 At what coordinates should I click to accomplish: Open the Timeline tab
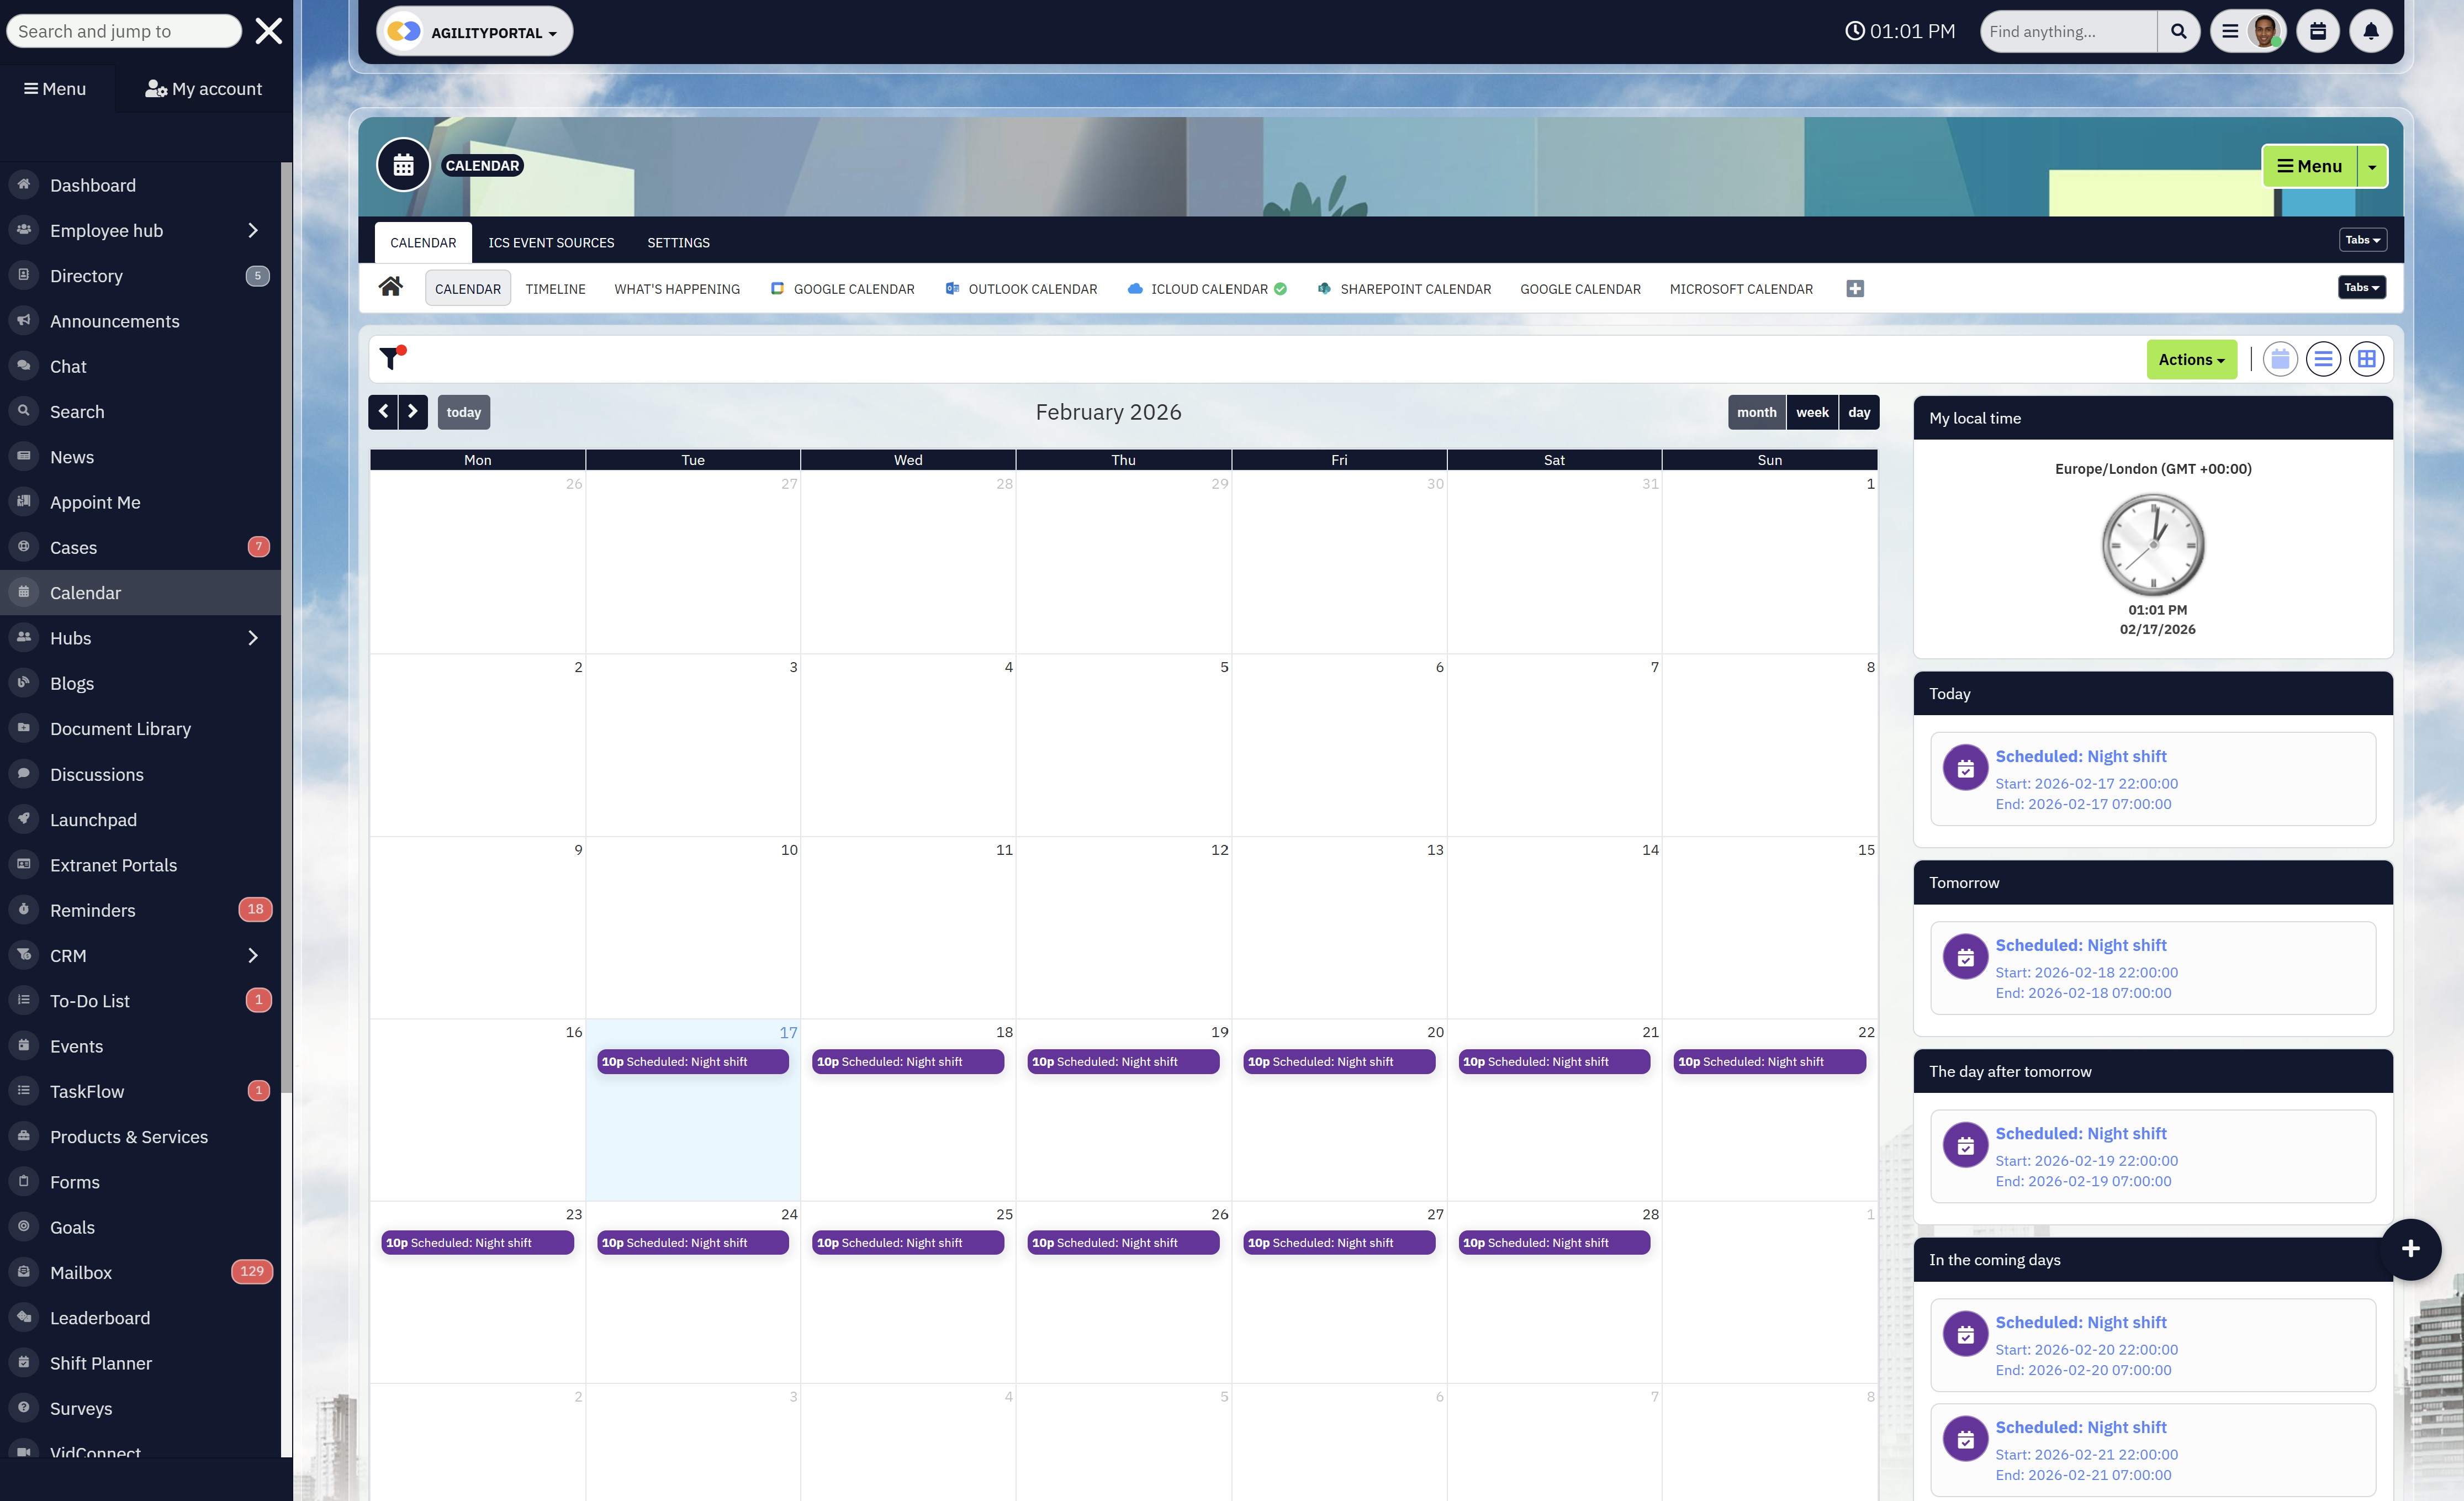[555, 289]
